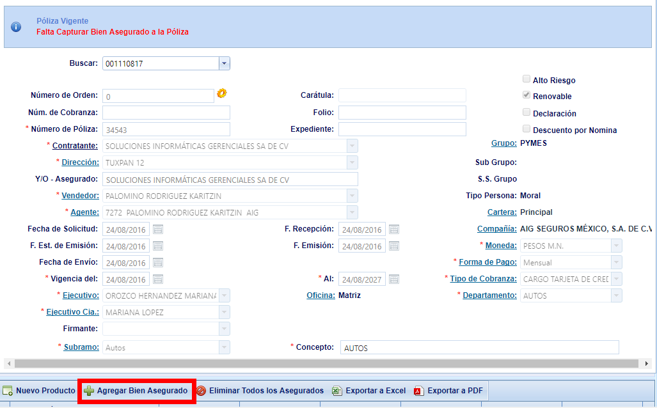This screenshot has height=408, width=657.
Task: Click the Carátula text field
Action: click(x=402, y=95)
